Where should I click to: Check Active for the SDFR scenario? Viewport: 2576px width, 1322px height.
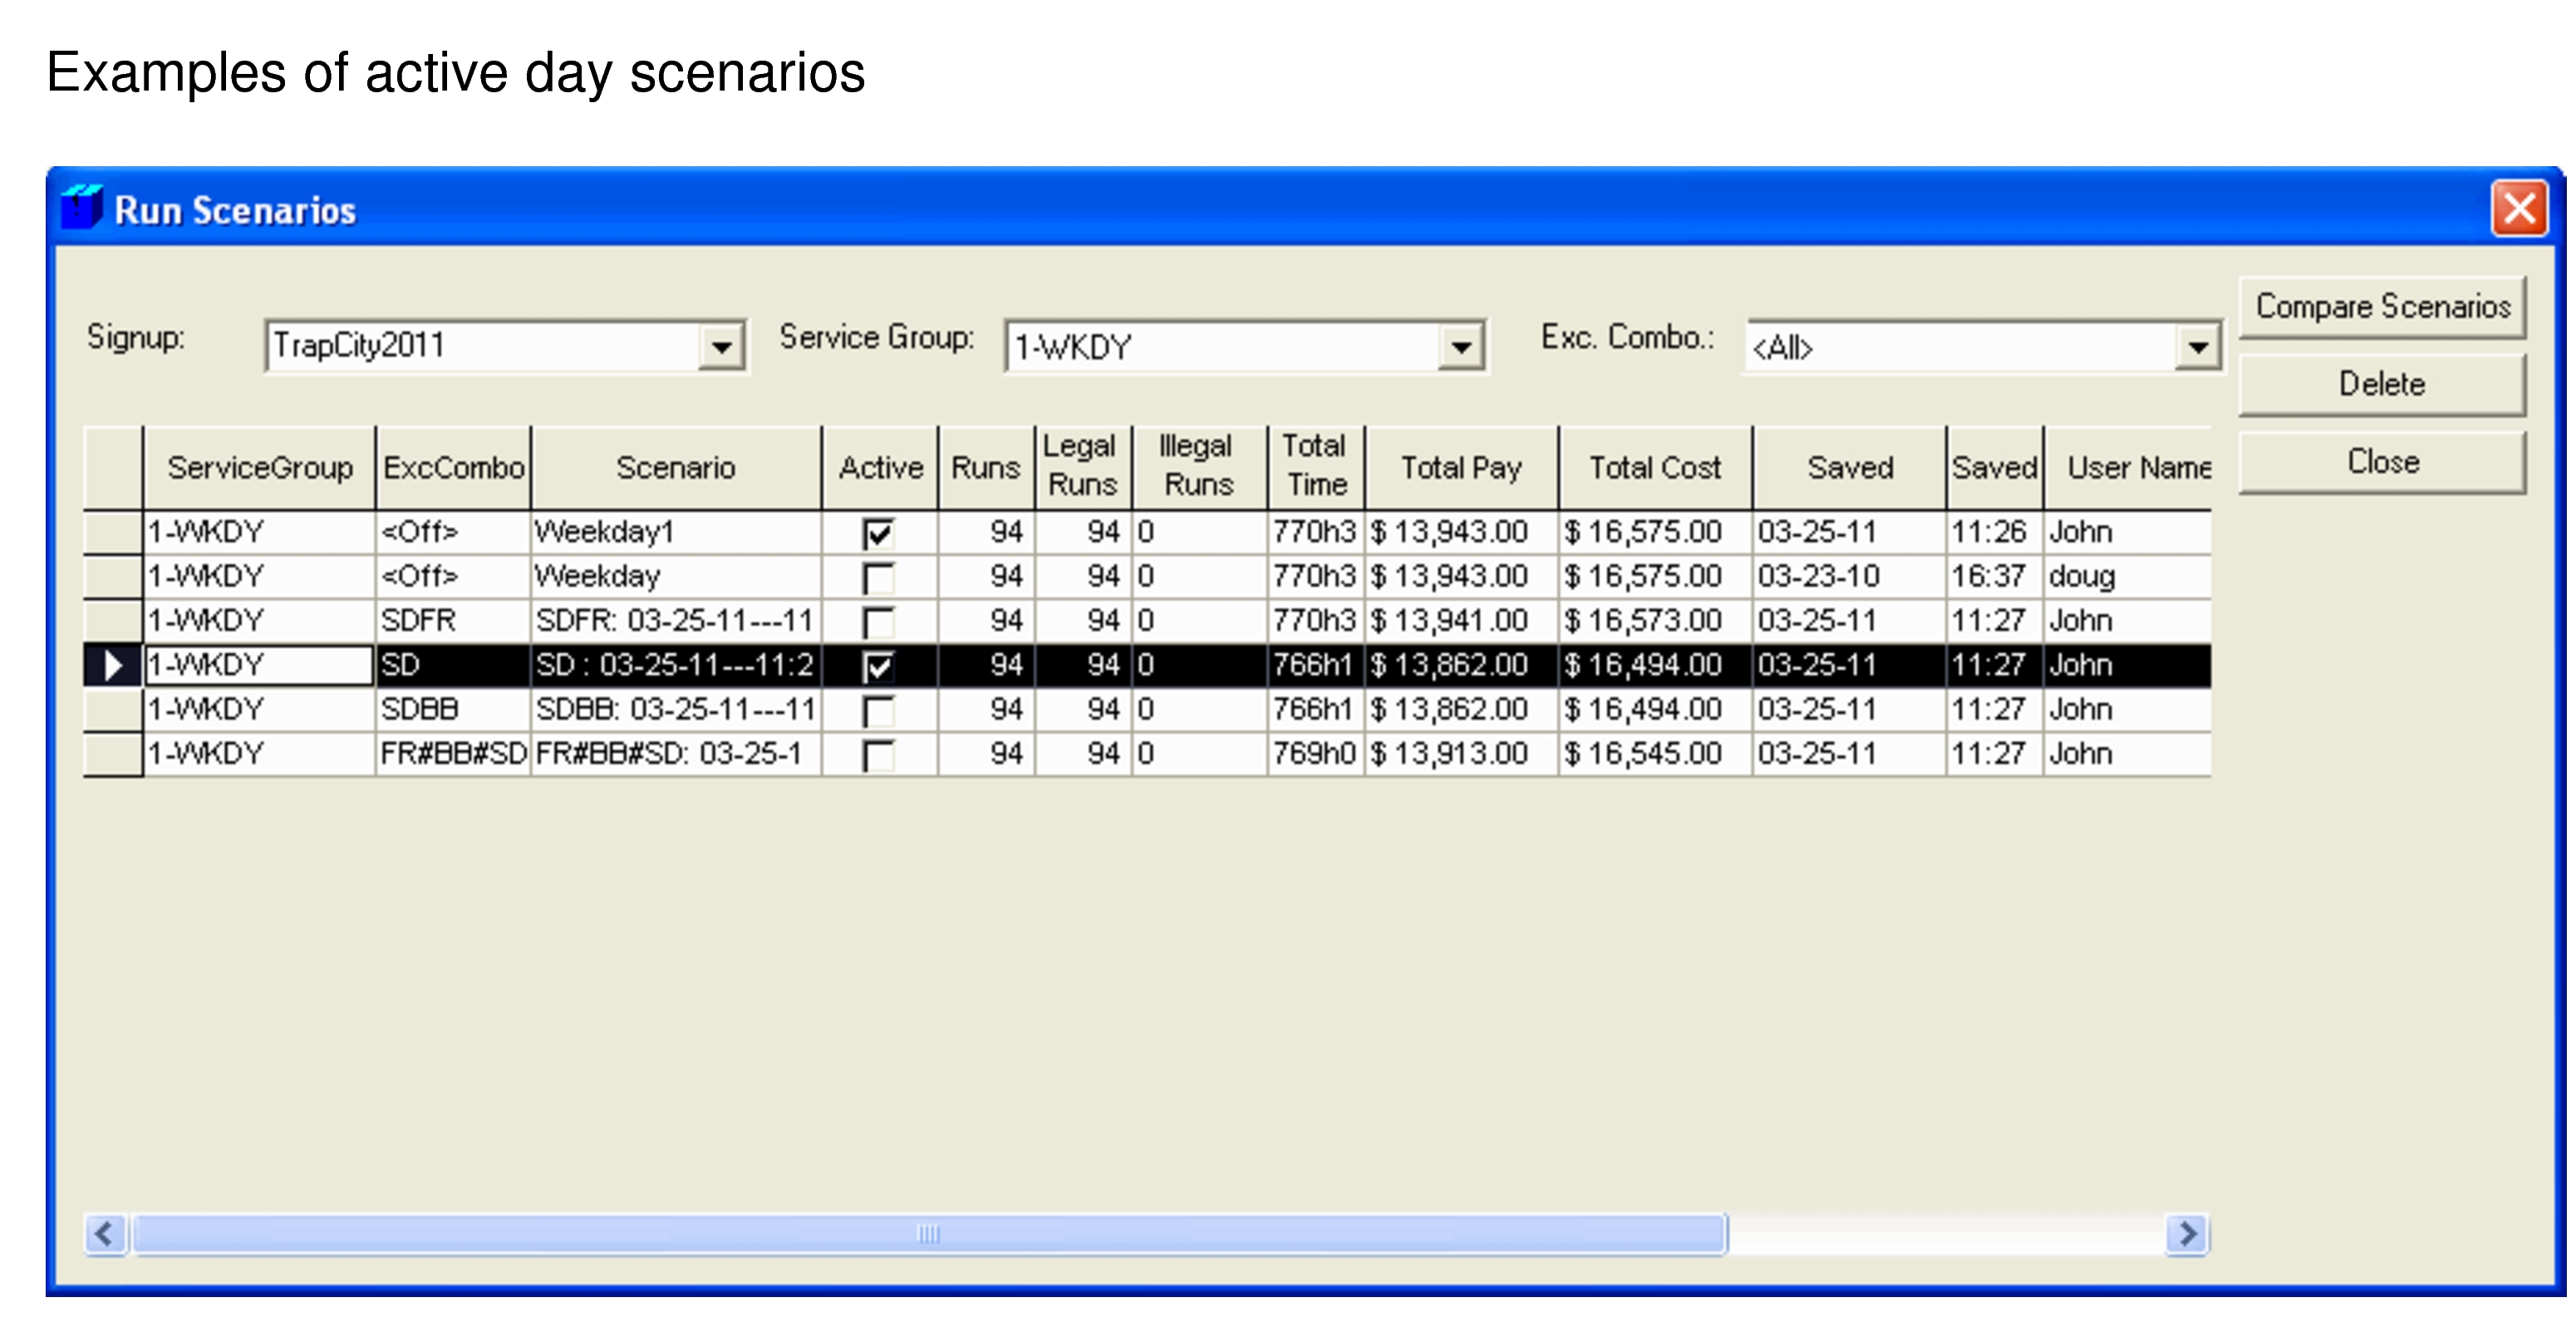tap(878, 619)
